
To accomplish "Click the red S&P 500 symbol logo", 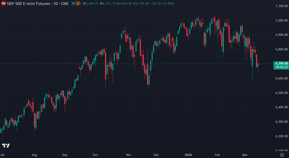I will (x=4, y=3).
